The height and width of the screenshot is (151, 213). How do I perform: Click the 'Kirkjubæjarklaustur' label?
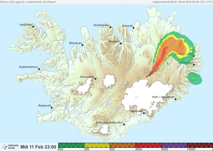pos(110,123)
